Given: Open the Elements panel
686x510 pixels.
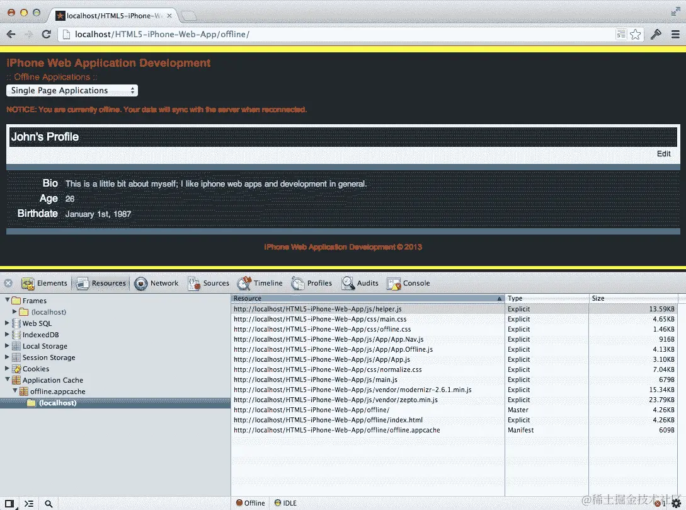Looking at the screenshot, I should click(x=45, y=283).
